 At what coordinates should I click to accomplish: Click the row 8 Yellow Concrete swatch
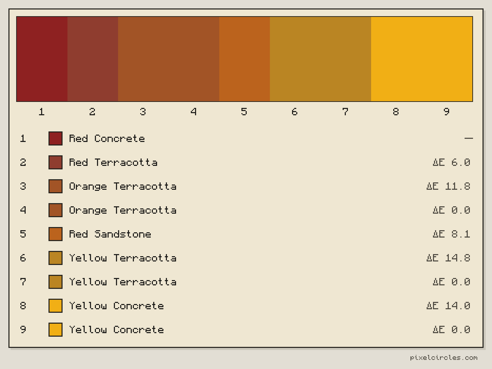[56, 306]
